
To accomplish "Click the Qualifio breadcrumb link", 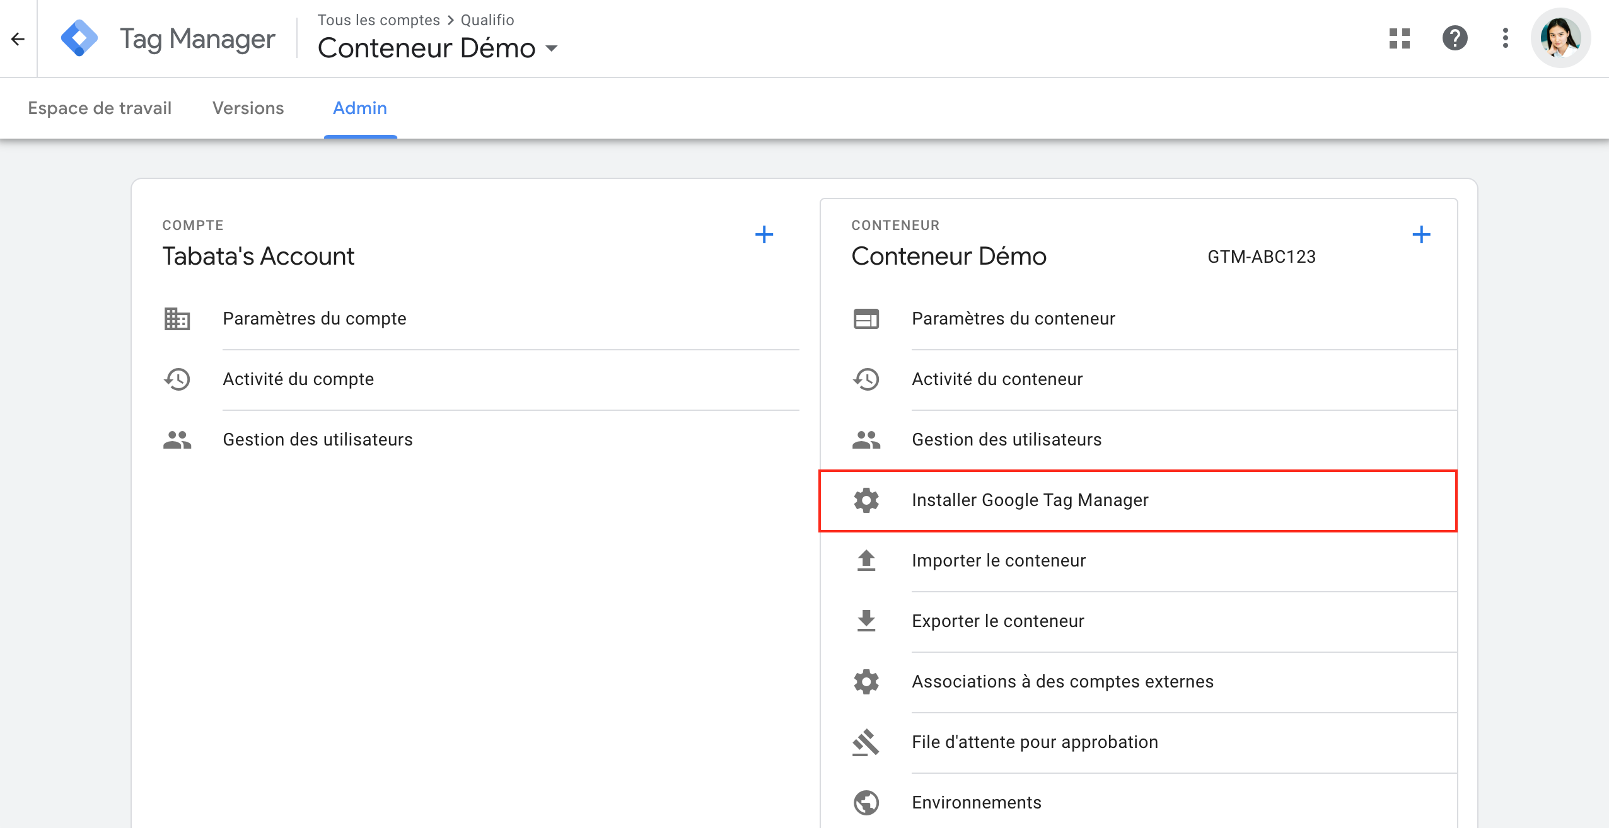I will click(487, 20).
